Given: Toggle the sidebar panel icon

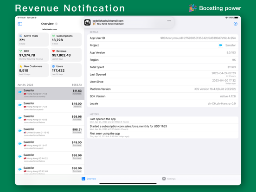Looking at the screenshot, I should (20, 24).
